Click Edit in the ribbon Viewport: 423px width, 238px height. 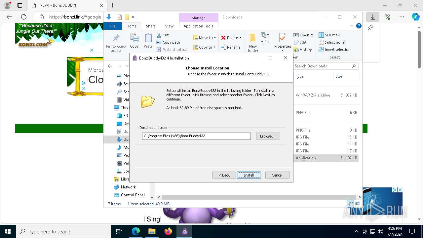click(300, 42)
